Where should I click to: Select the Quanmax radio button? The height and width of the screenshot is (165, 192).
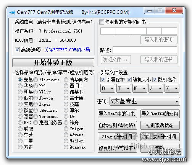pos(66,147)
